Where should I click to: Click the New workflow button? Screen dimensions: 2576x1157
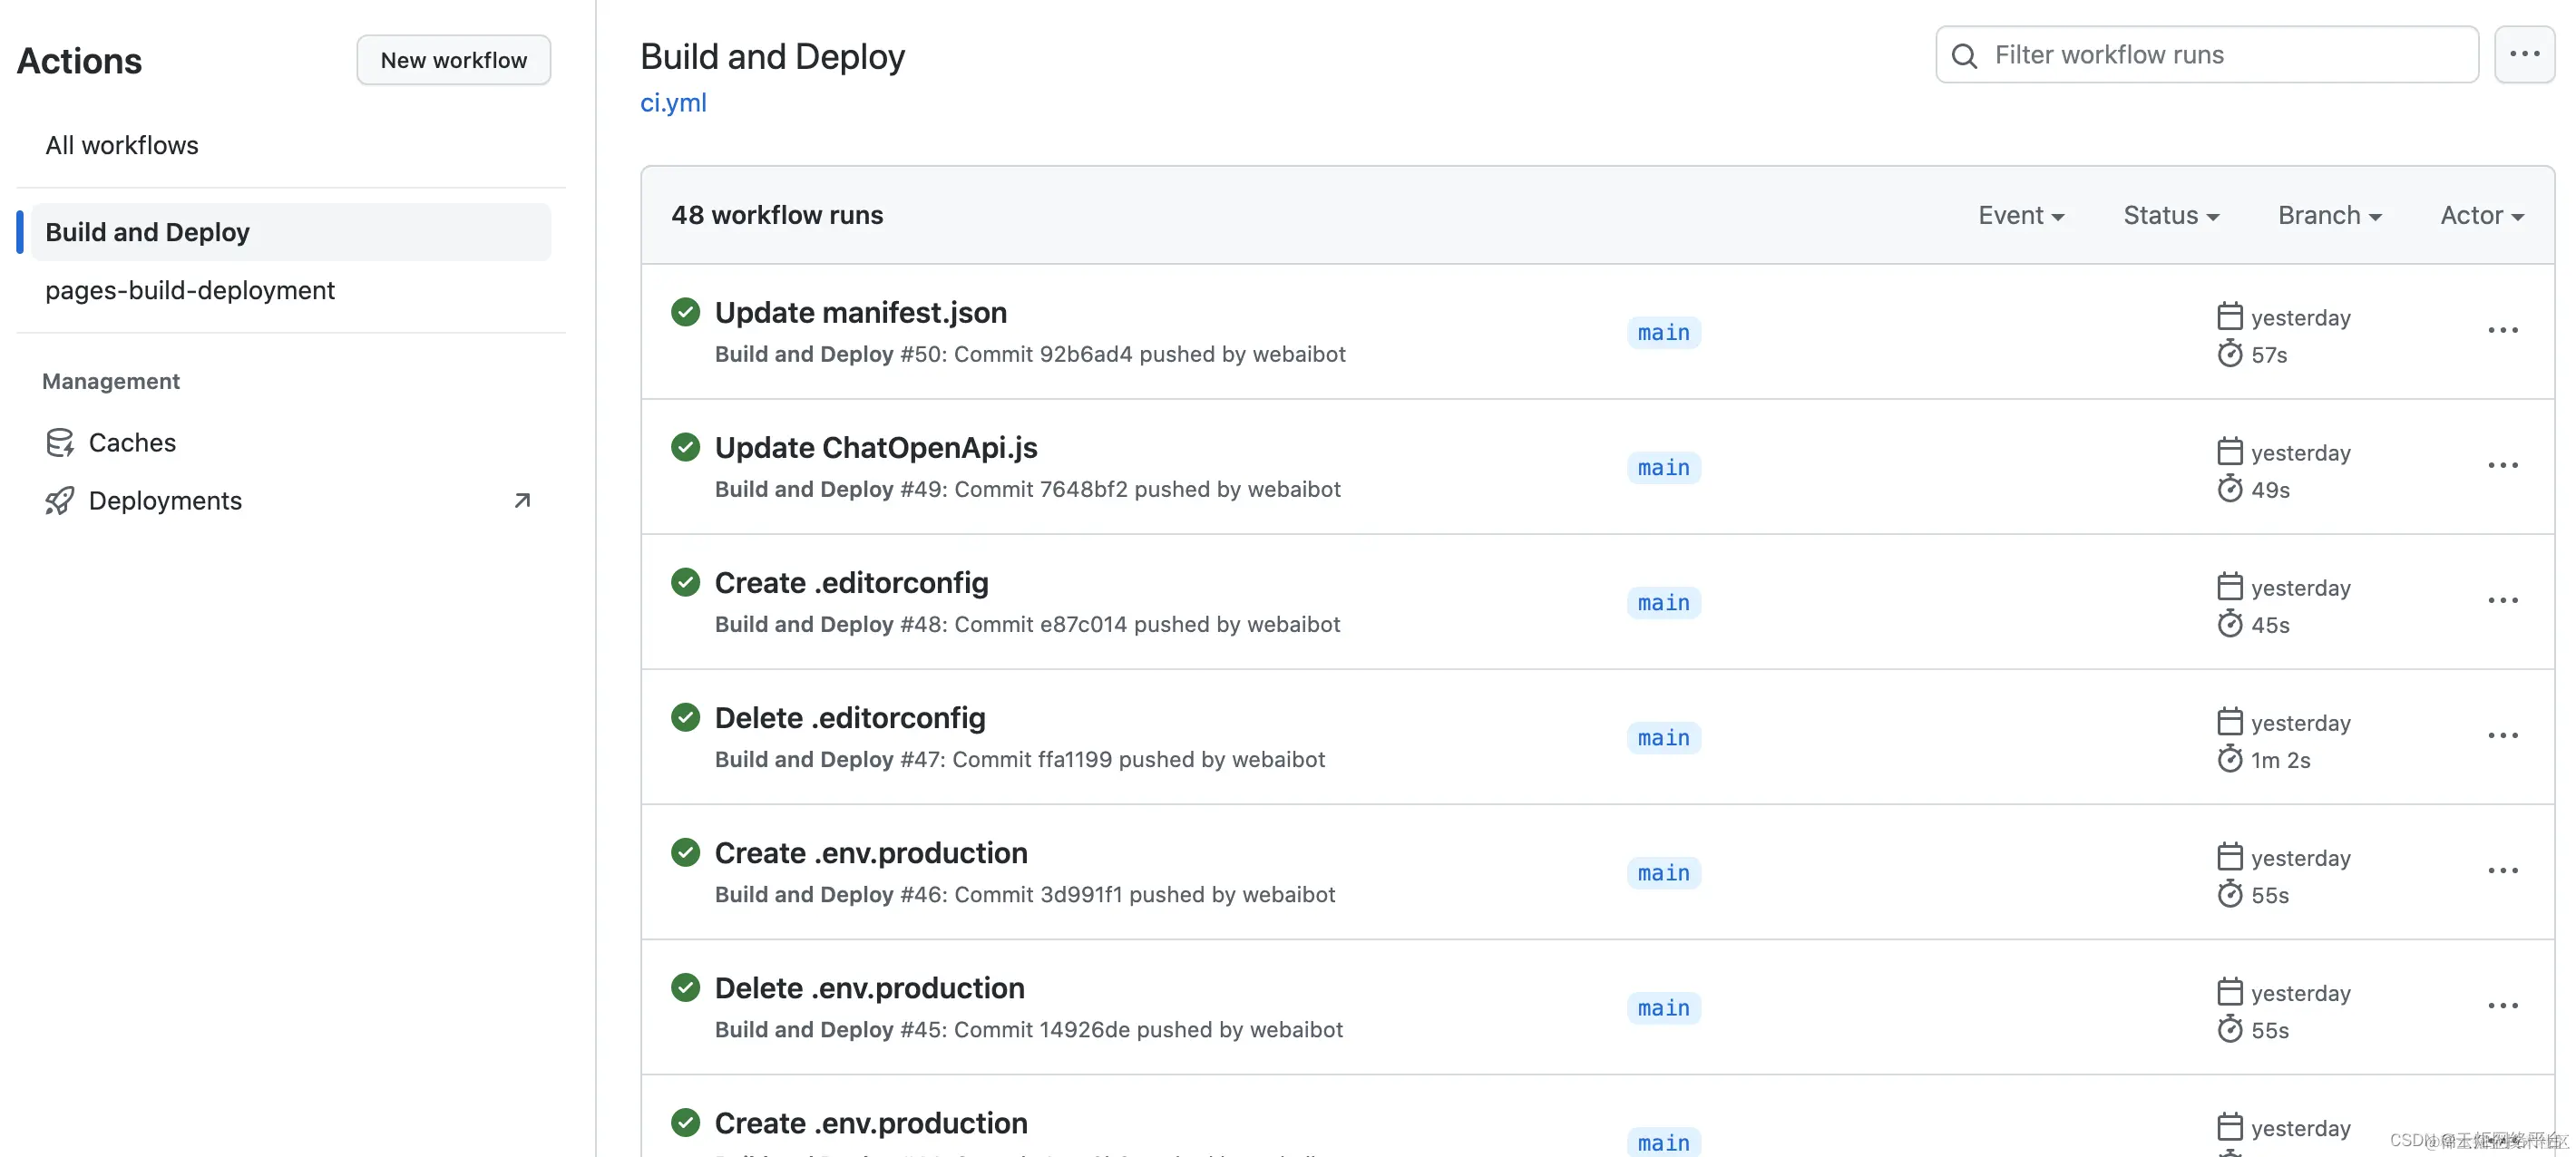coord(453,60)
